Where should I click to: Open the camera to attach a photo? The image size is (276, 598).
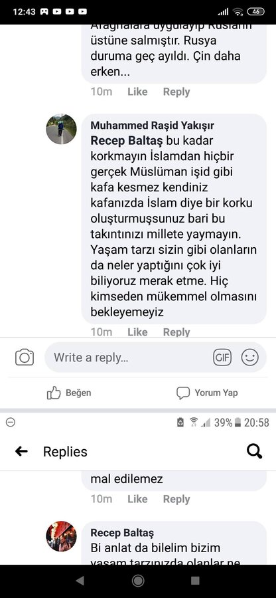click(25, 357)
